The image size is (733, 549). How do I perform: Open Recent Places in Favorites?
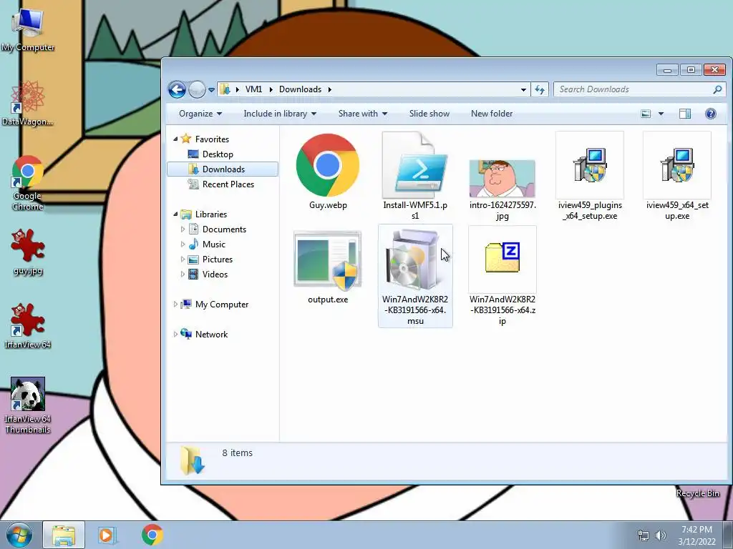pos(228,184)
